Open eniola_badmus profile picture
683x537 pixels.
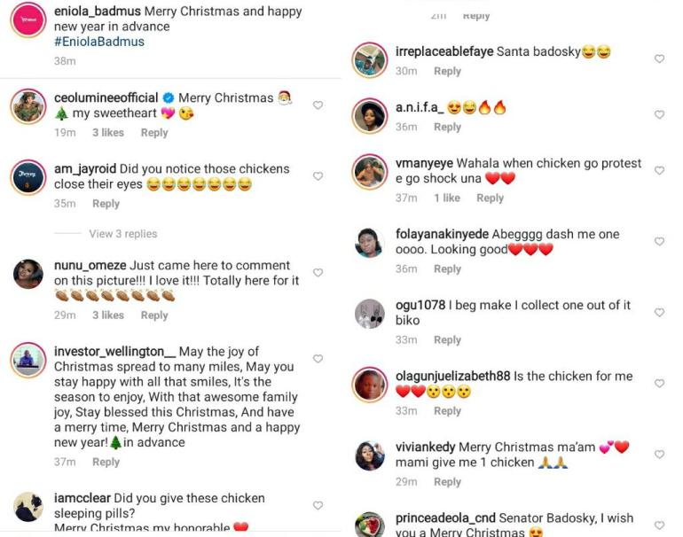(x=27, y=19)
